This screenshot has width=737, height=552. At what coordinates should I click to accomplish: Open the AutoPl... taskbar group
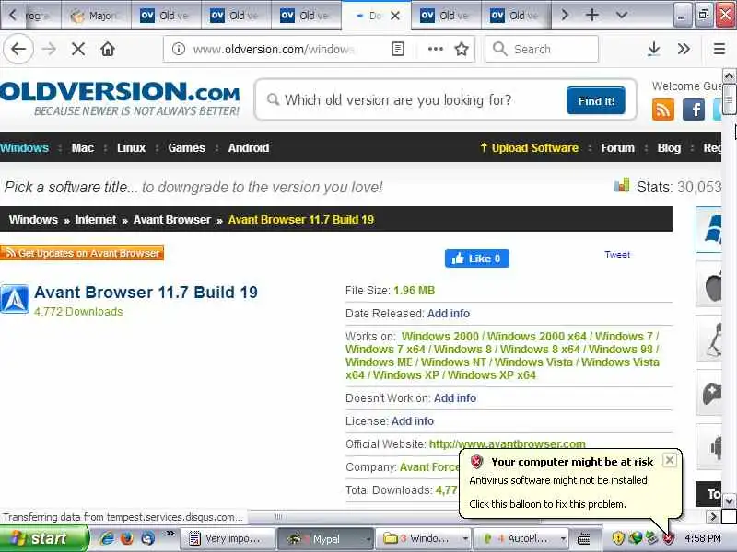[x=521, y=538]
